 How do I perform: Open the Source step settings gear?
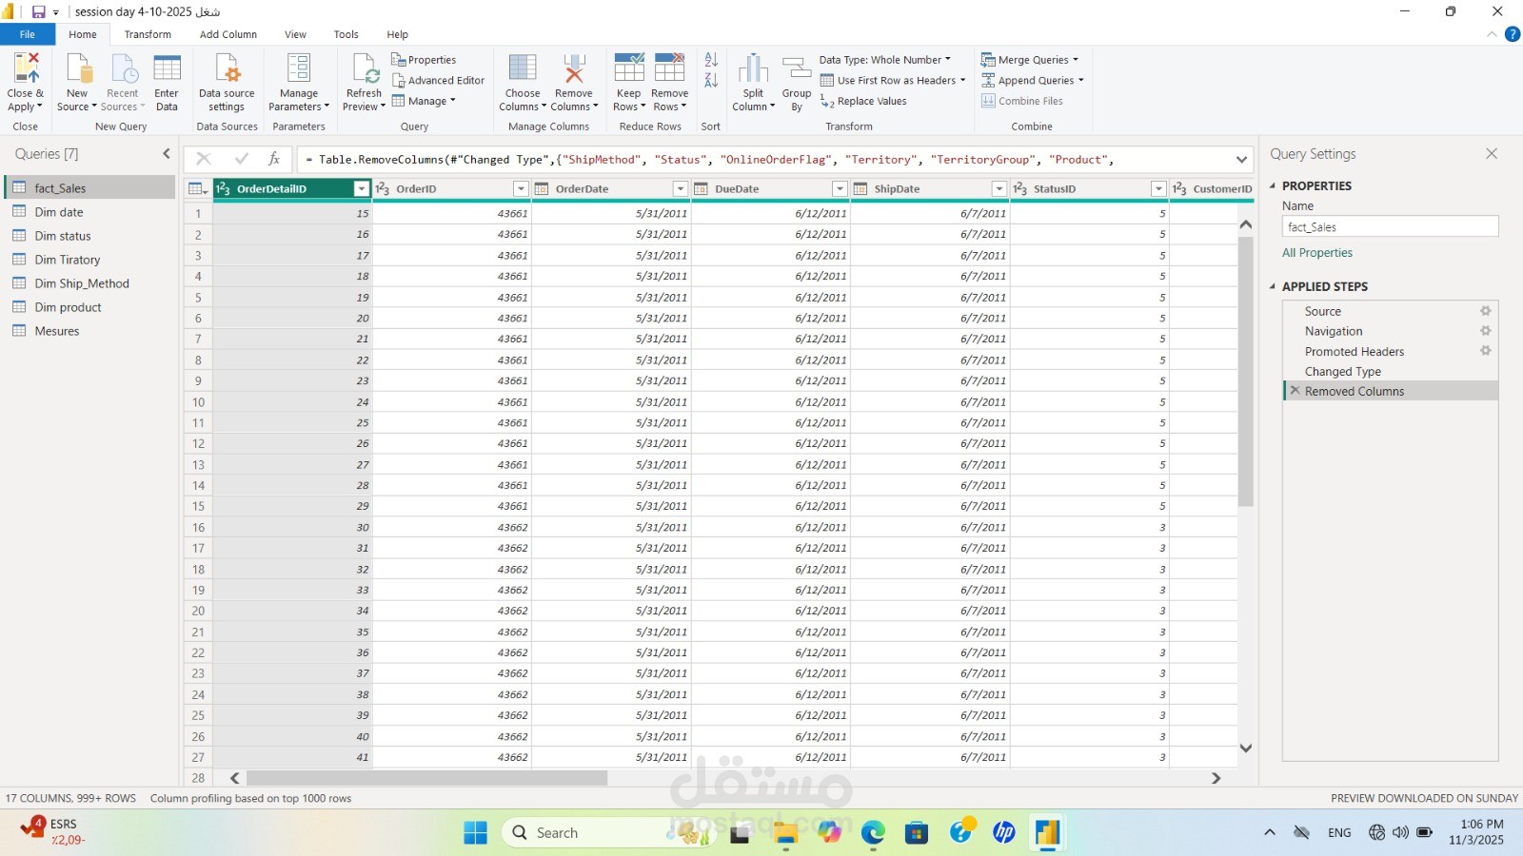pyautogui.click(x=1485, y=311)
